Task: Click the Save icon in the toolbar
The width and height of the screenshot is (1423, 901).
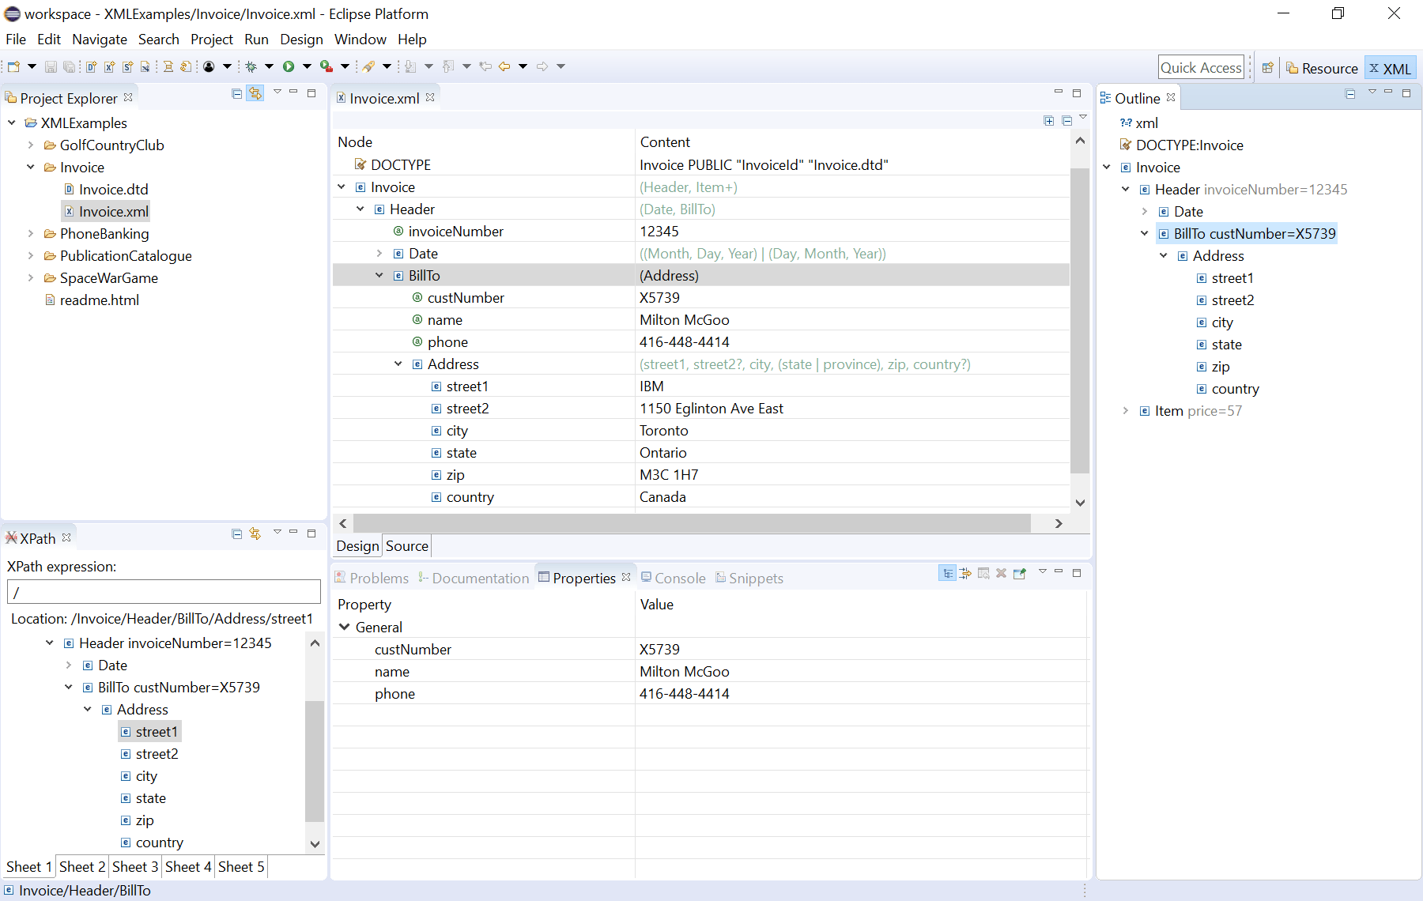Action: click(x=51, y=66)
